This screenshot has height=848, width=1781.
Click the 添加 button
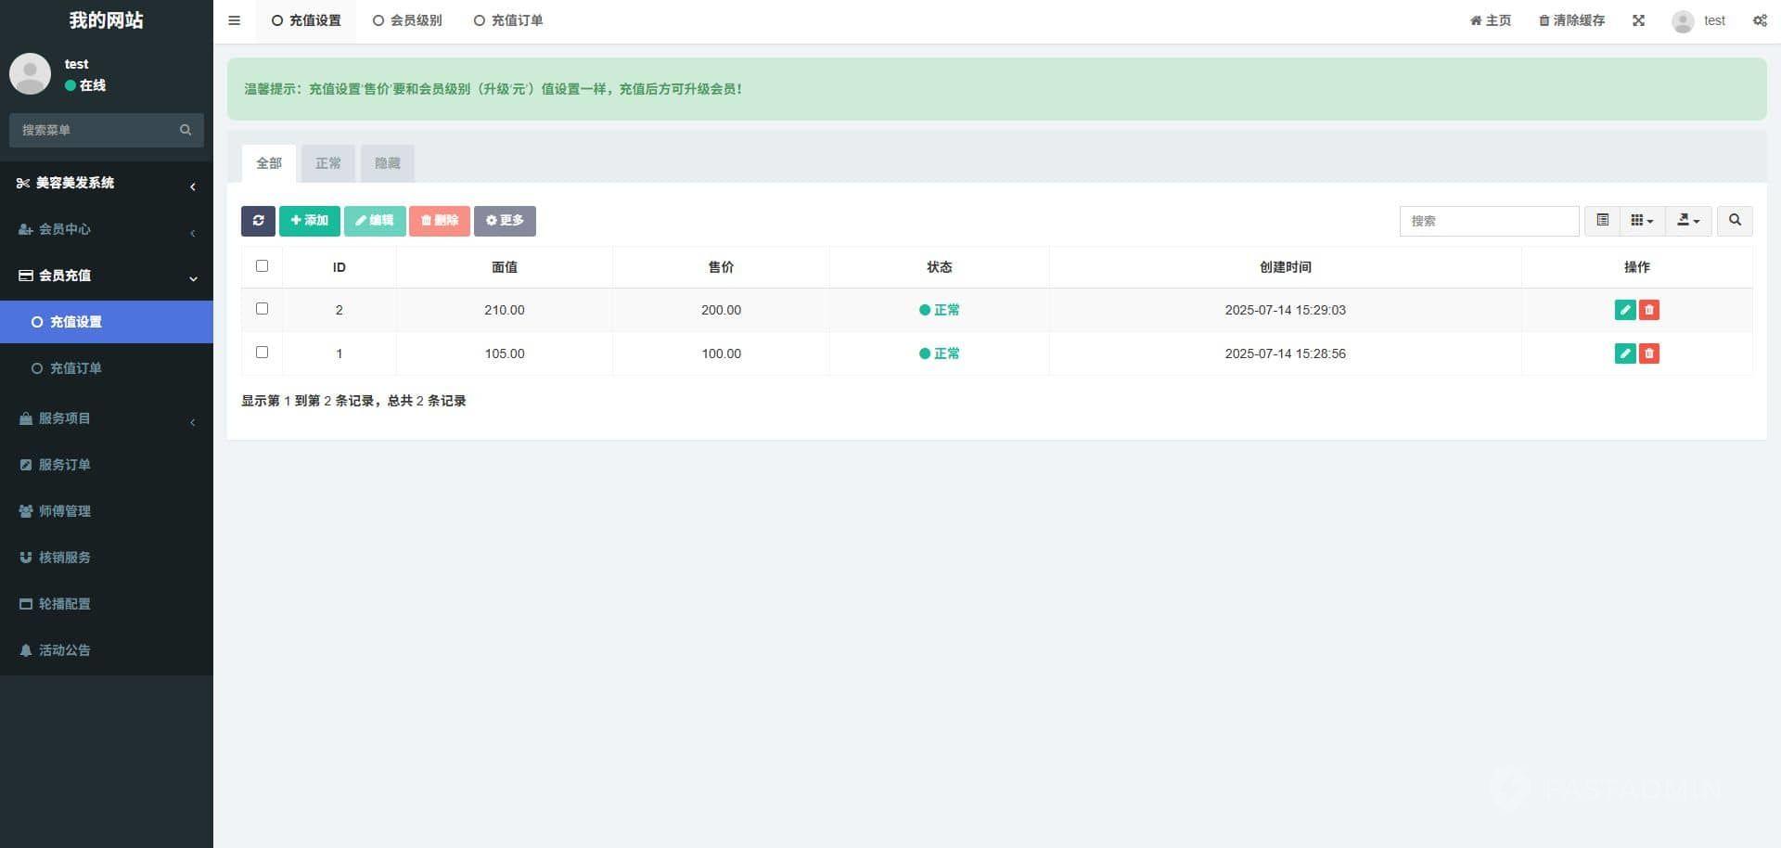(x=309, y=221)
